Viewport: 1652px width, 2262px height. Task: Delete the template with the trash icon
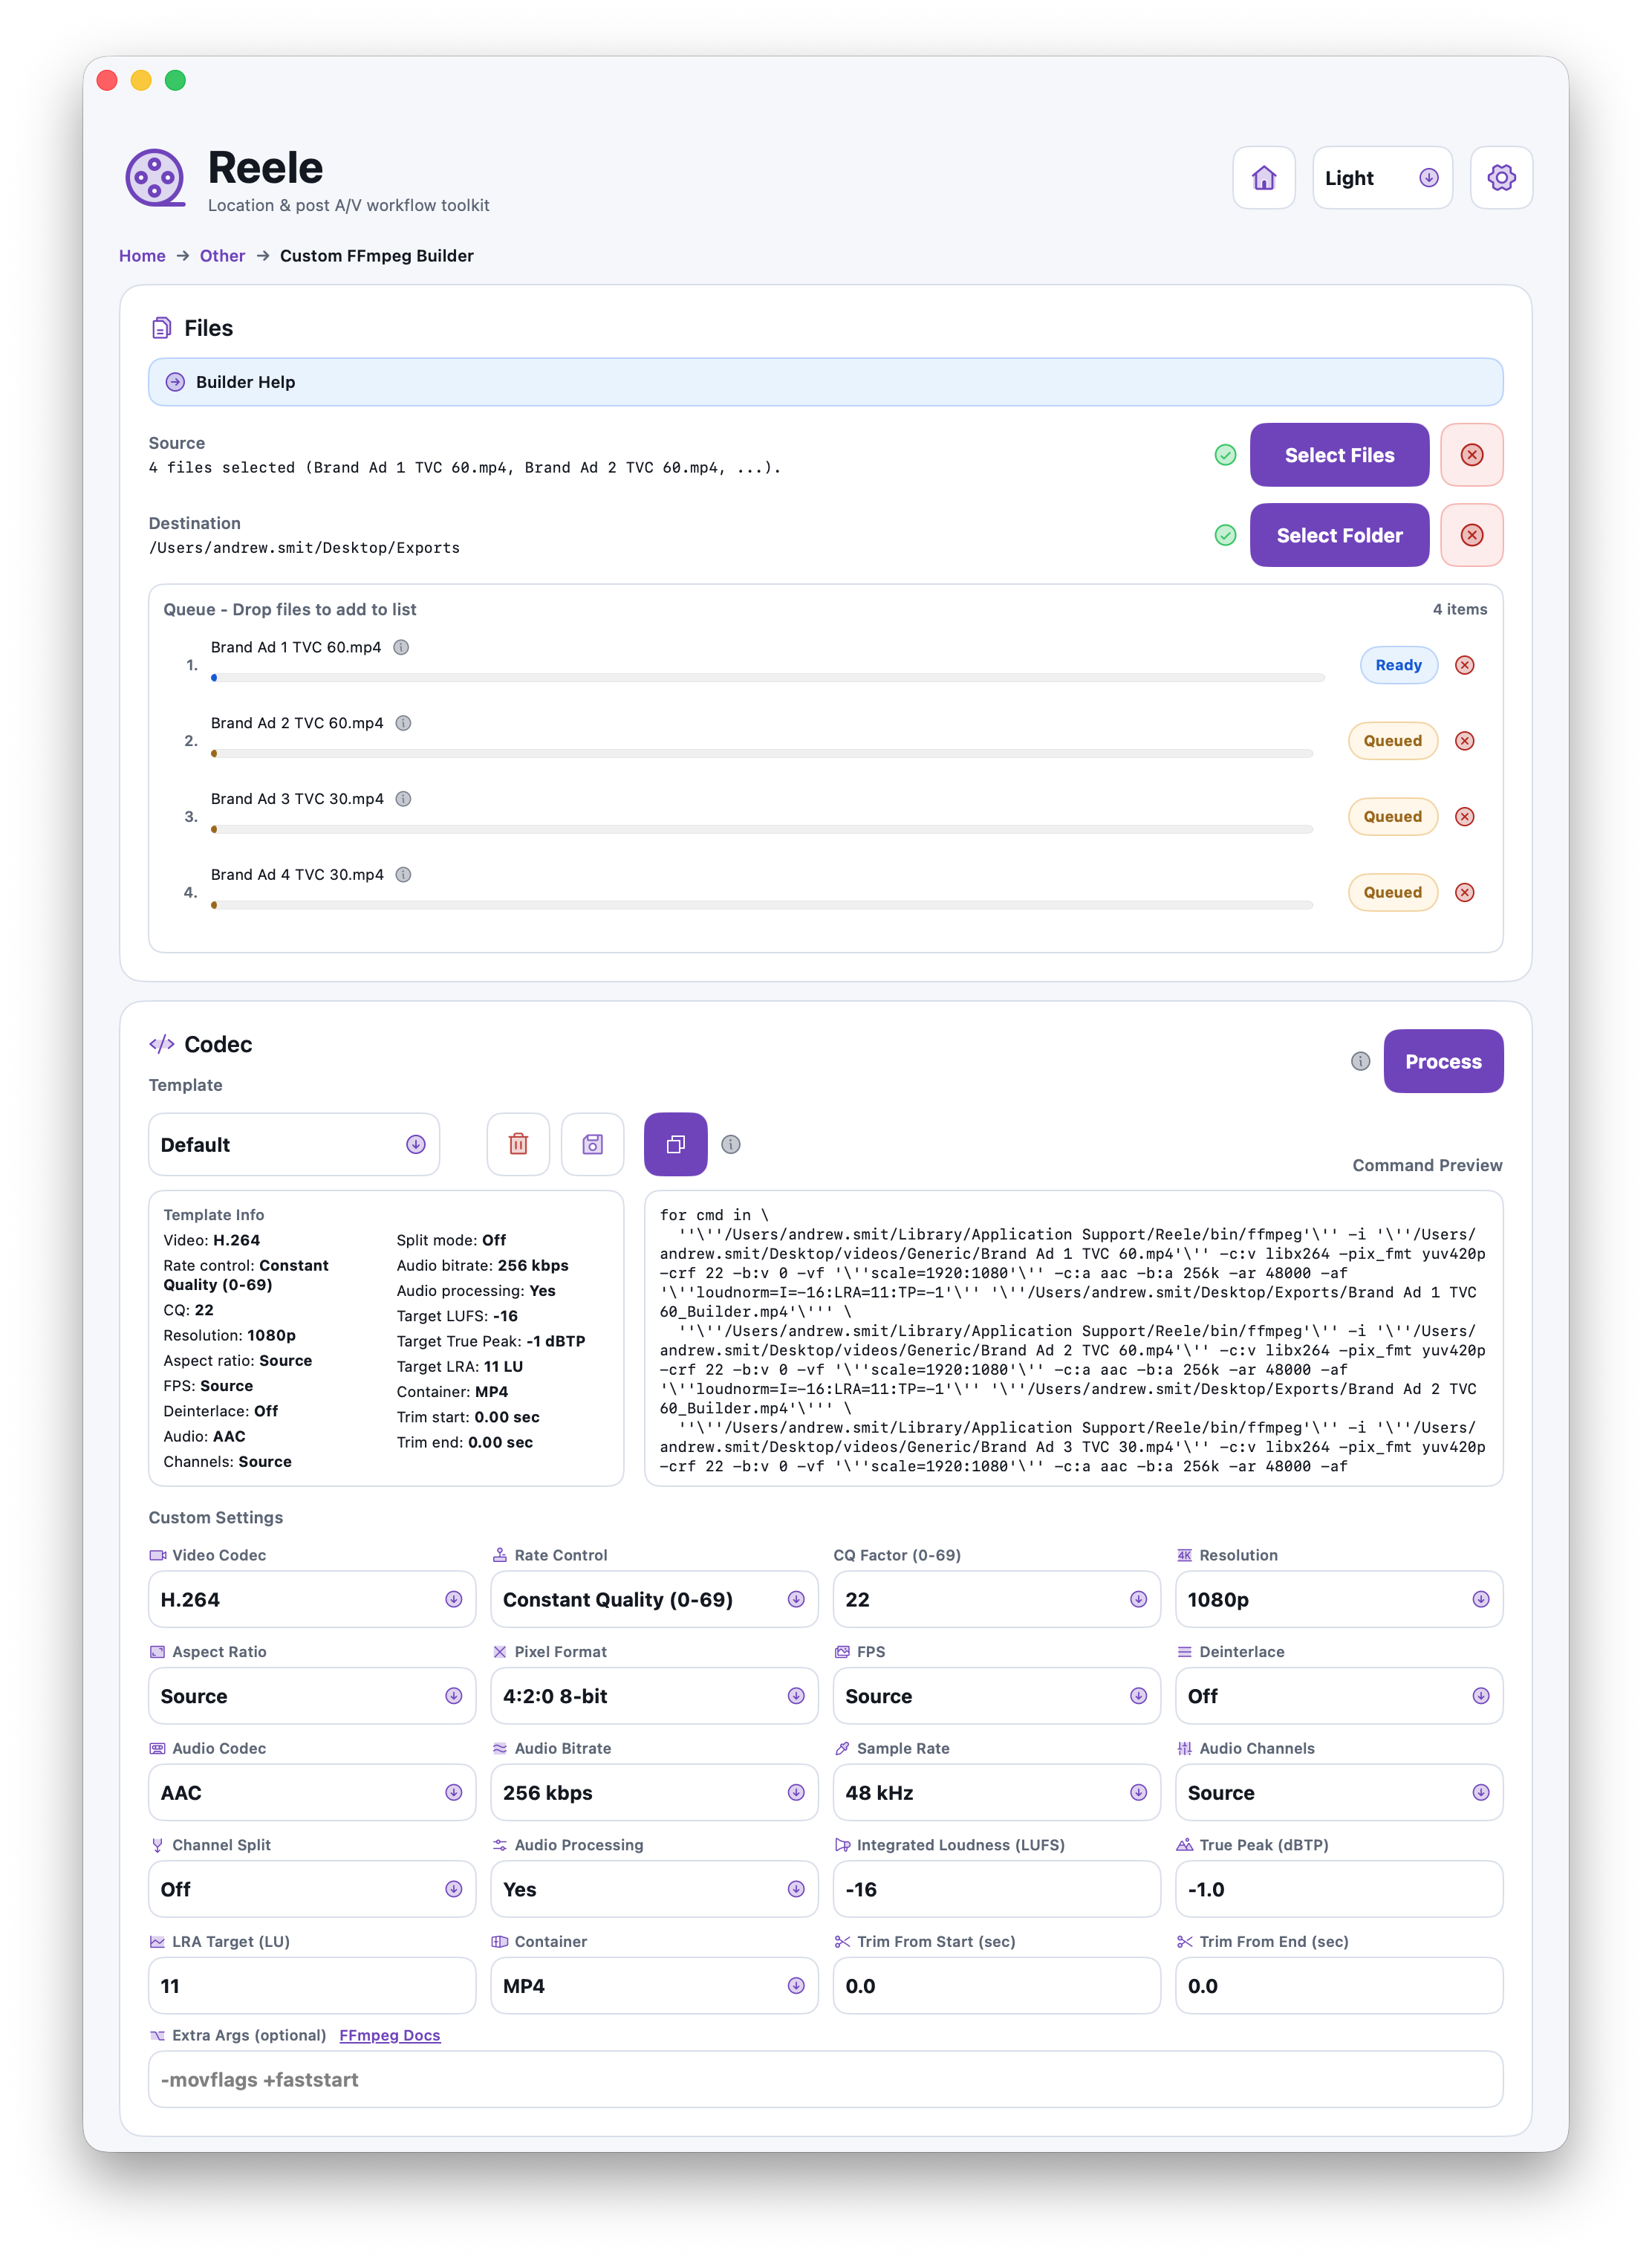click(x=518, y=1144)
